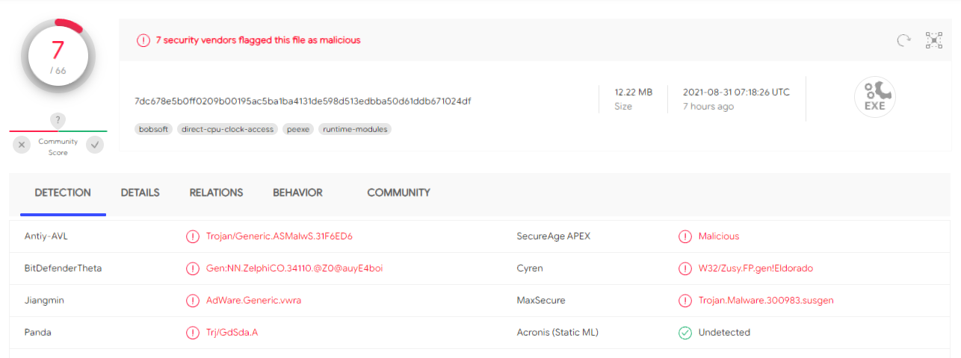Click the warning icon in the malicious banner

(x=143, y=40)
